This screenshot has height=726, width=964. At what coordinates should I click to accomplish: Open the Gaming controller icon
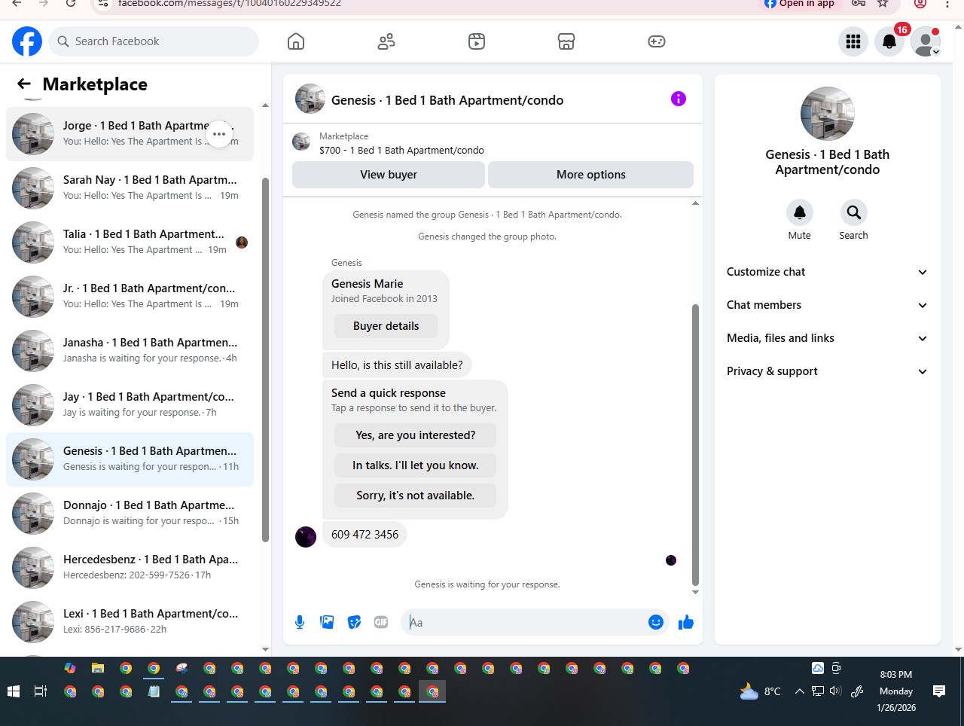tap(657, 41)
